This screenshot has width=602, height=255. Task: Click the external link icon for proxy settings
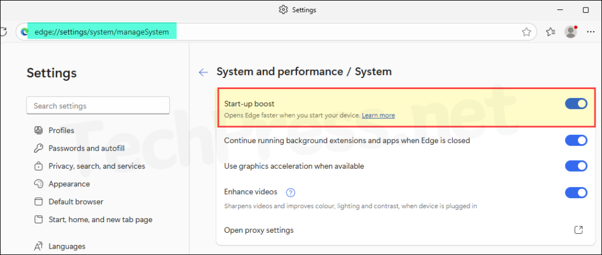tap(578, 230)
